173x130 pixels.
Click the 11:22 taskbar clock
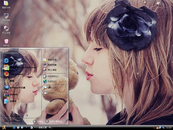(169, 128)
